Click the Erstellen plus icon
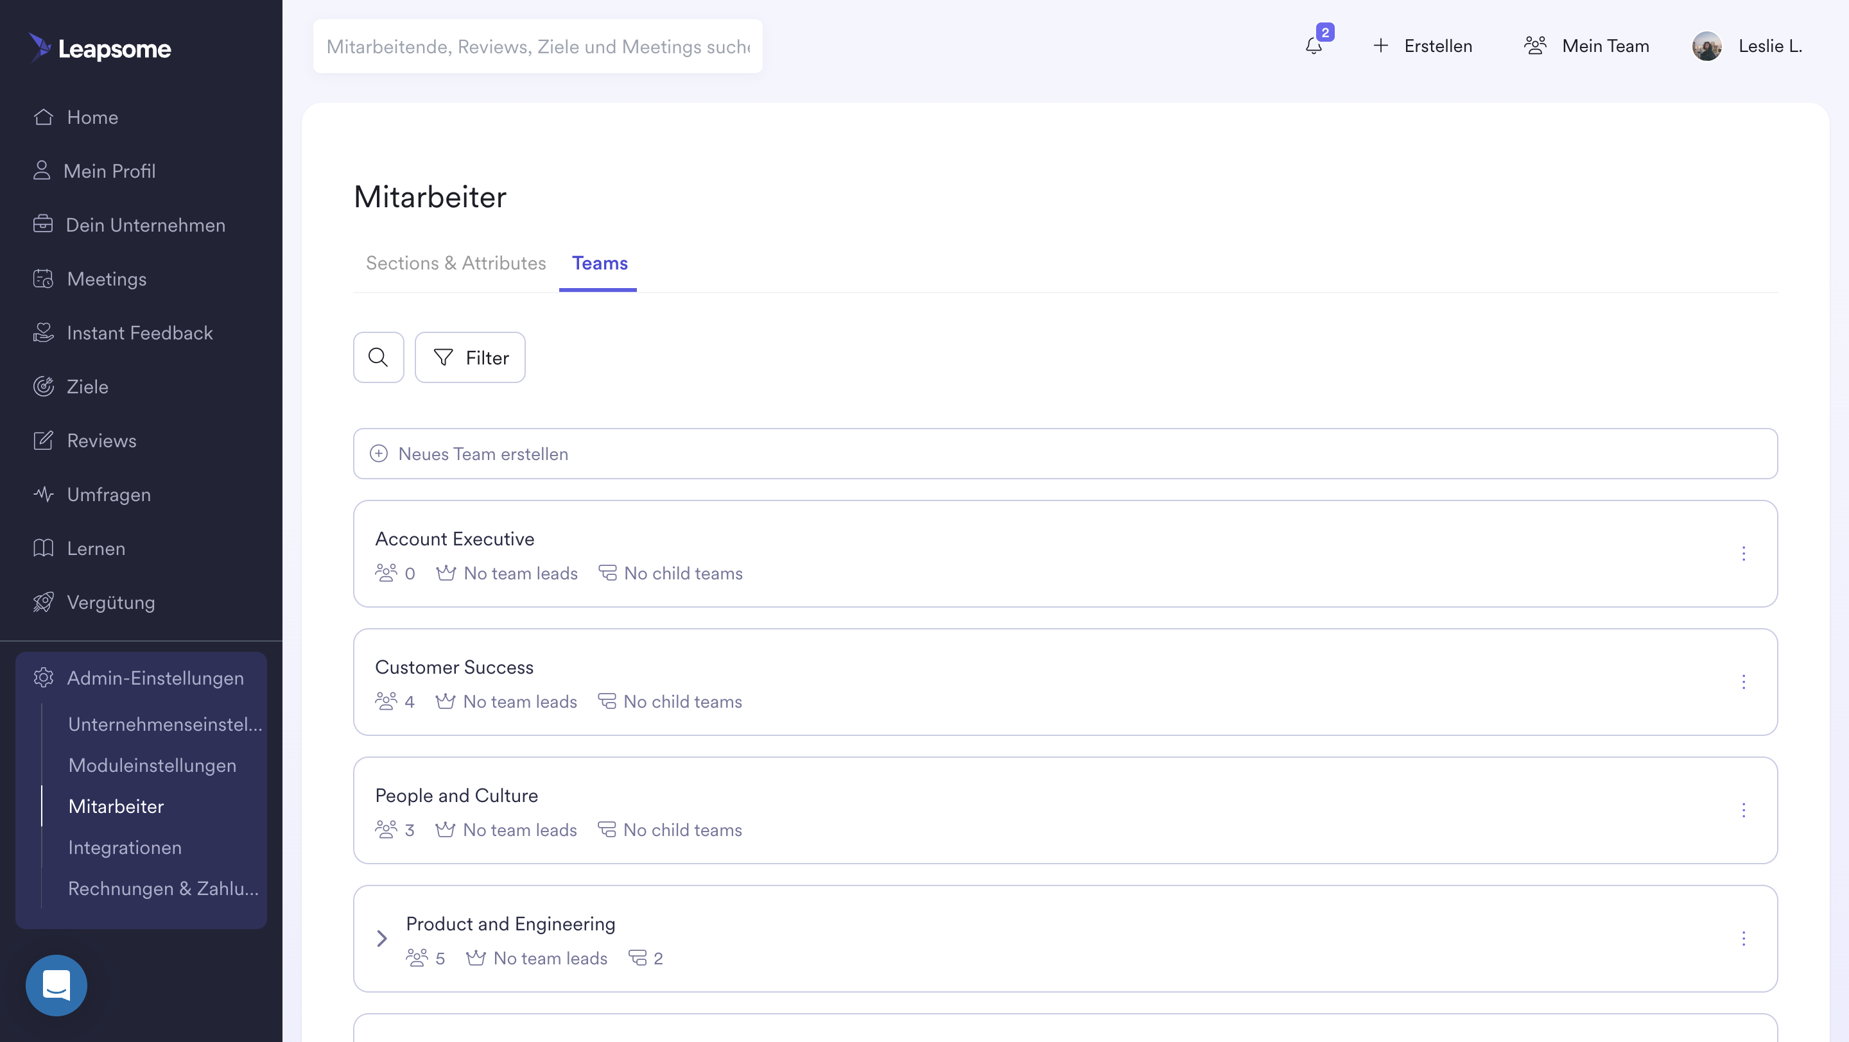 1380,46
